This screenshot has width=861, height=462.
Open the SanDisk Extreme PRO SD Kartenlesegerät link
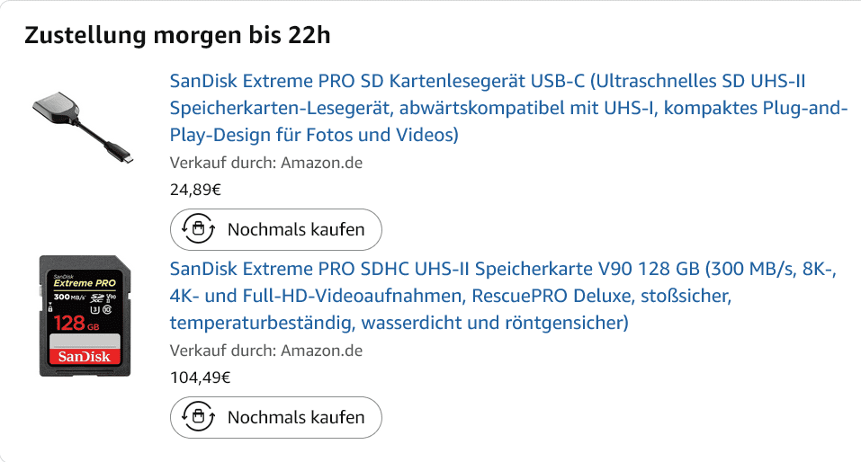pos(486,82)
